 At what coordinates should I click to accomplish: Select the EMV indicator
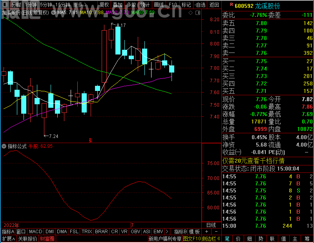[x=158, y=232]
